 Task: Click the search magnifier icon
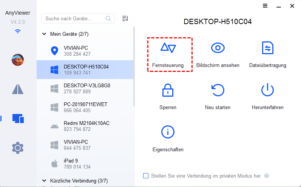pos(108,18)
